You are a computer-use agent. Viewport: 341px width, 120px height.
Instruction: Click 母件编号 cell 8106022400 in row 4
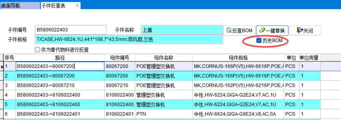coord(120,95)
